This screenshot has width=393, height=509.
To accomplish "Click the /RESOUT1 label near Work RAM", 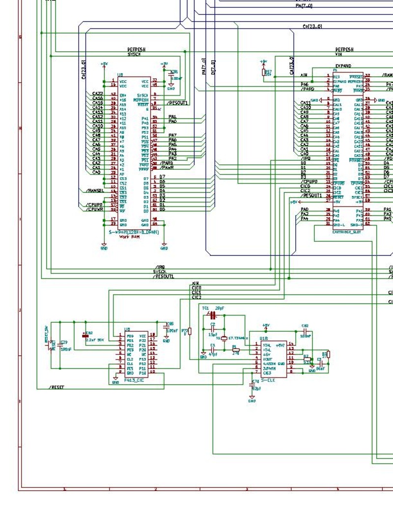I will pos(178,102).
